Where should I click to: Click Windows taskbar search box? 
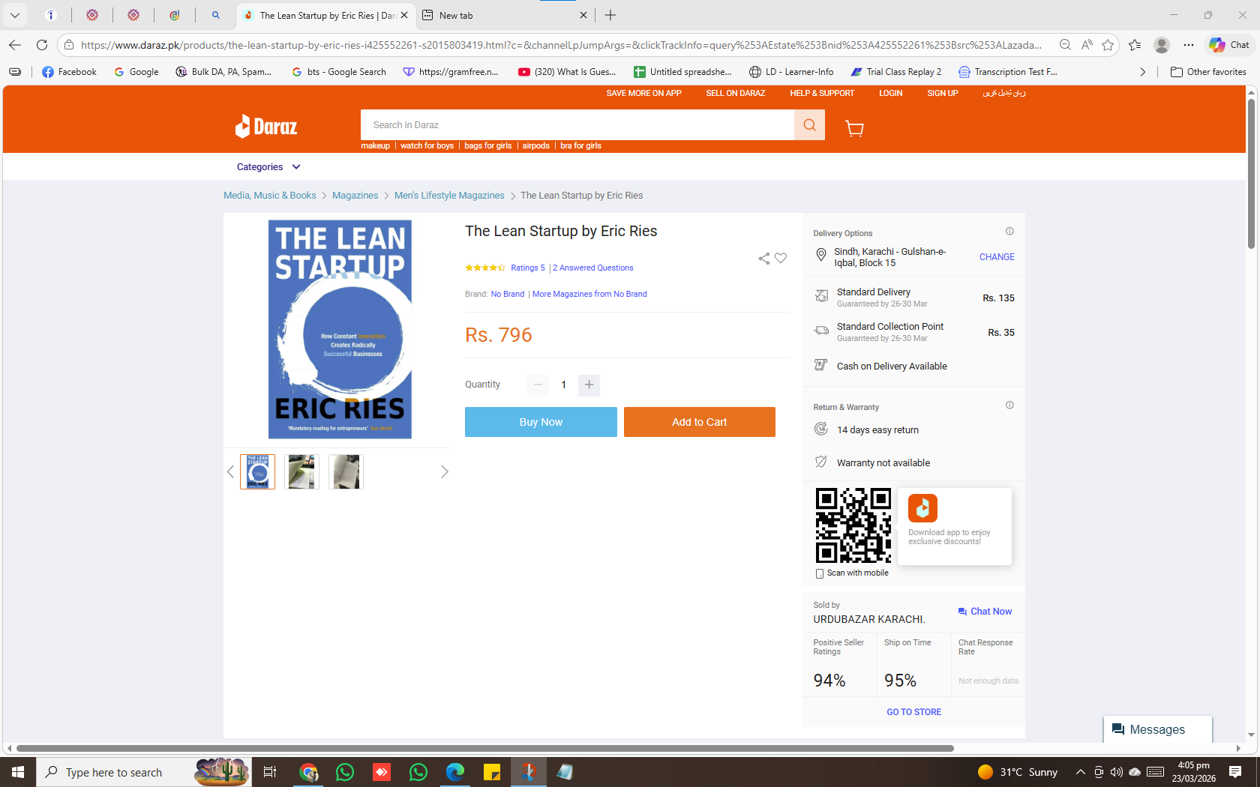pyautogui.click(x=144, y=772)
